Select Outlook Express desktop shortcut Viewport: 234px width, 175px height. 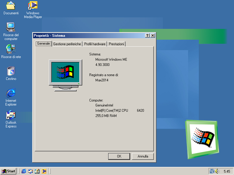[x=11, y=115]
